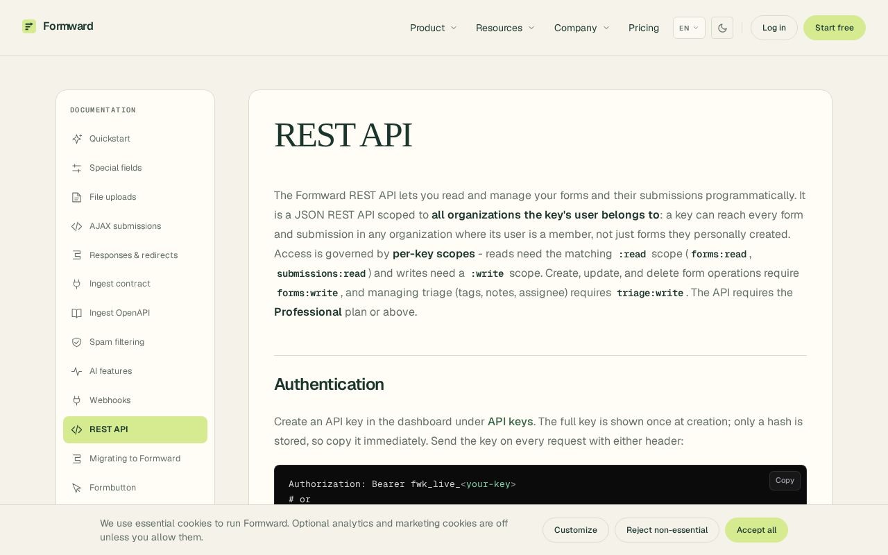Follow the API keys link
The width and height of the screenshot is (888, 555).
point(510,422)
